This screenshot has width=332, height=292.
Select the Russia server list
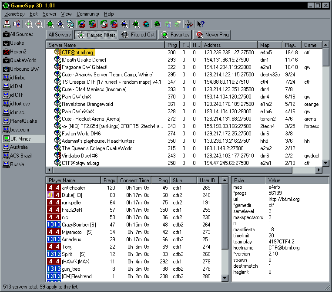point(13,164)
